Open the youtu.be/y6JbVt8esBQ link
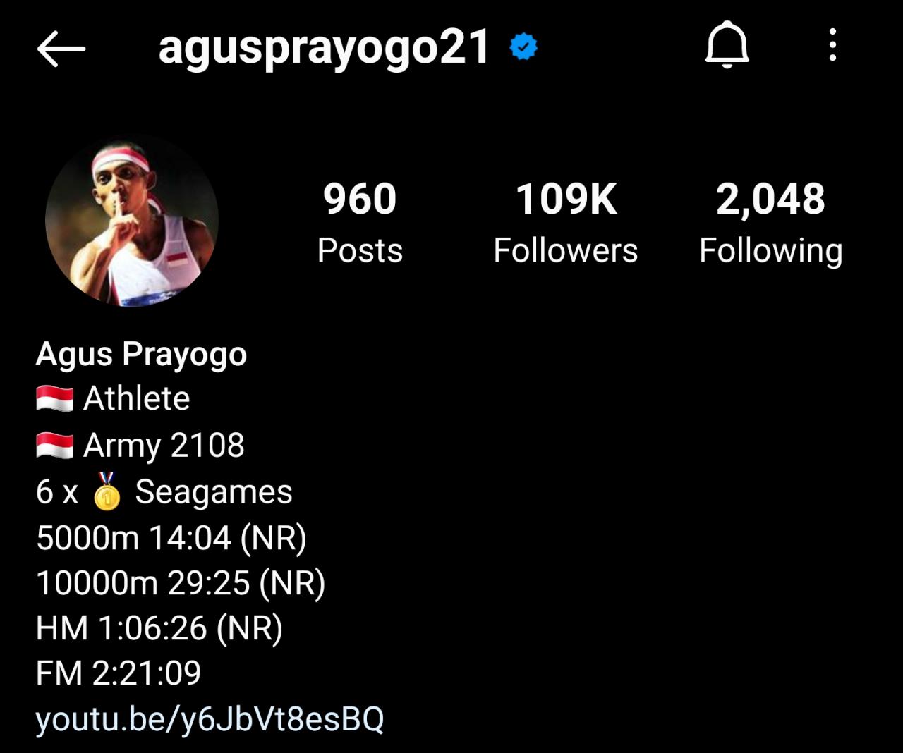Viewport: 903px width, 753px height. point(210,720)
